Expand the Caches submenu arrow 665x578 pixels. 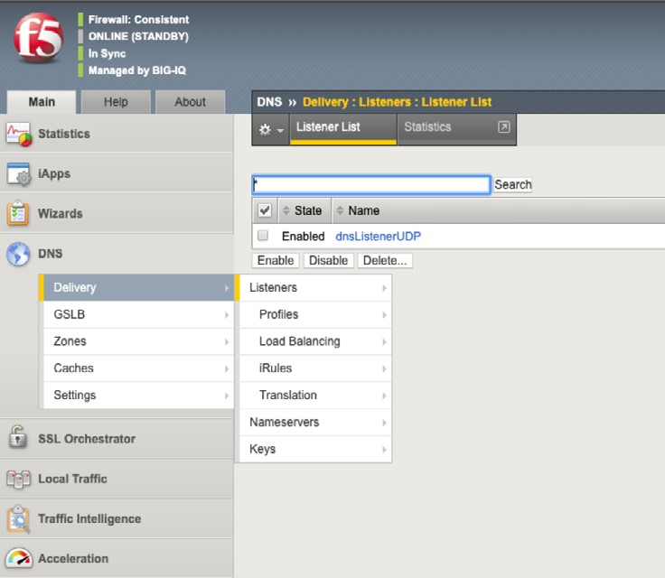pos(227,368)
